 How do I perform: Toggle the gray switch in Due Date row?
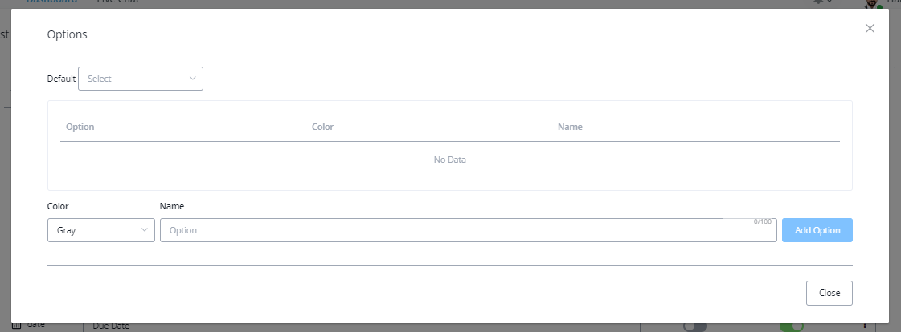tap(694, 327)
